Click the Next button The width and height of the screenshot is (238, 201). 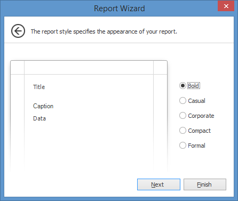pyautogui.click(x=158, y=184)
